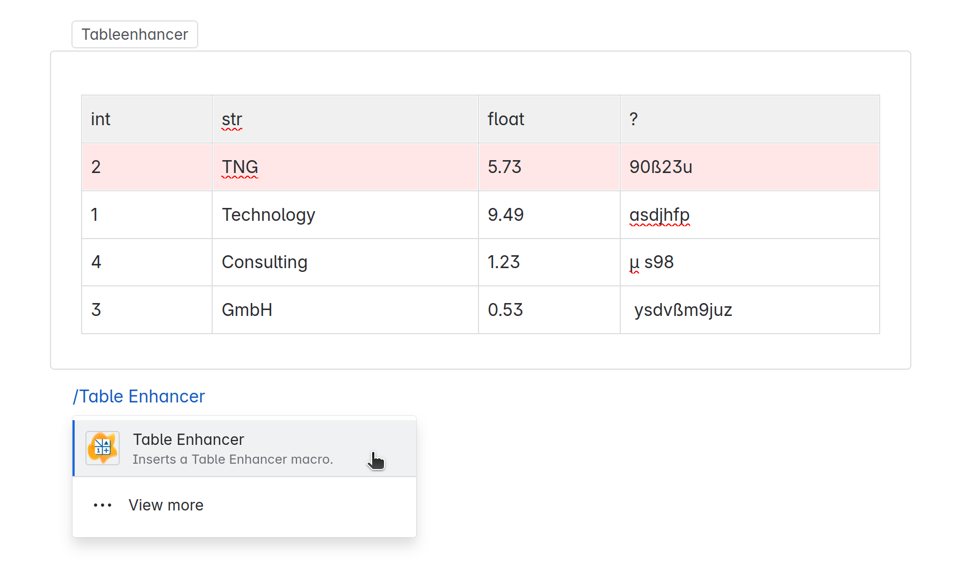This screenshot has height=576, width=964.
Task: Click the Consulting table cell
Action: [264, 262]
